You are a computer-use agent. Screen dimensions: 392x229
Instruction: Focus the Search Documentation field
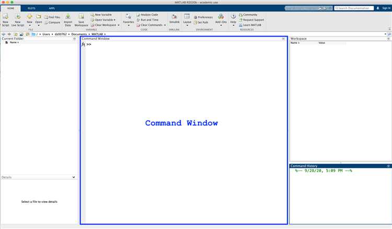point(354,8)
